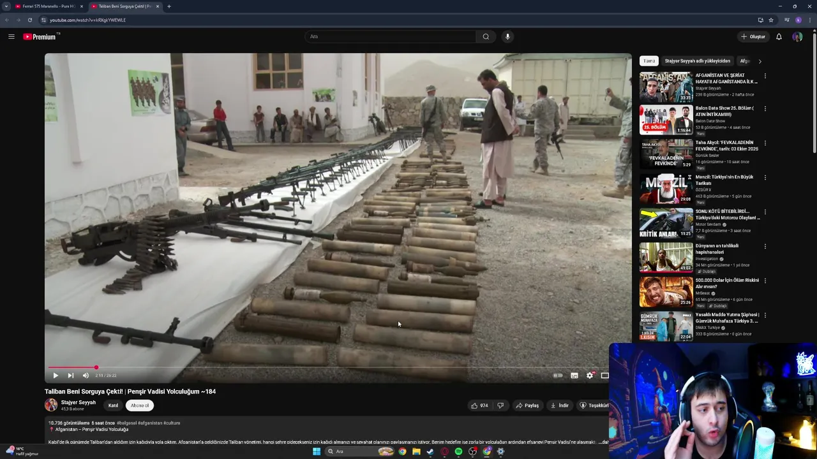Switch to theater mode view

pos(604,375)
